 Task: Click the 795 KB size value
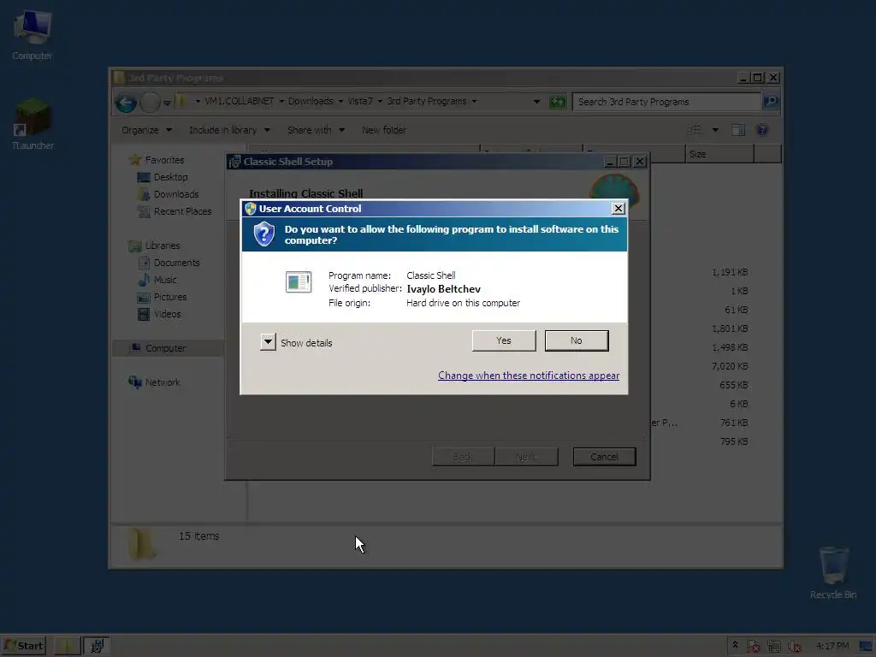(734, 441)
